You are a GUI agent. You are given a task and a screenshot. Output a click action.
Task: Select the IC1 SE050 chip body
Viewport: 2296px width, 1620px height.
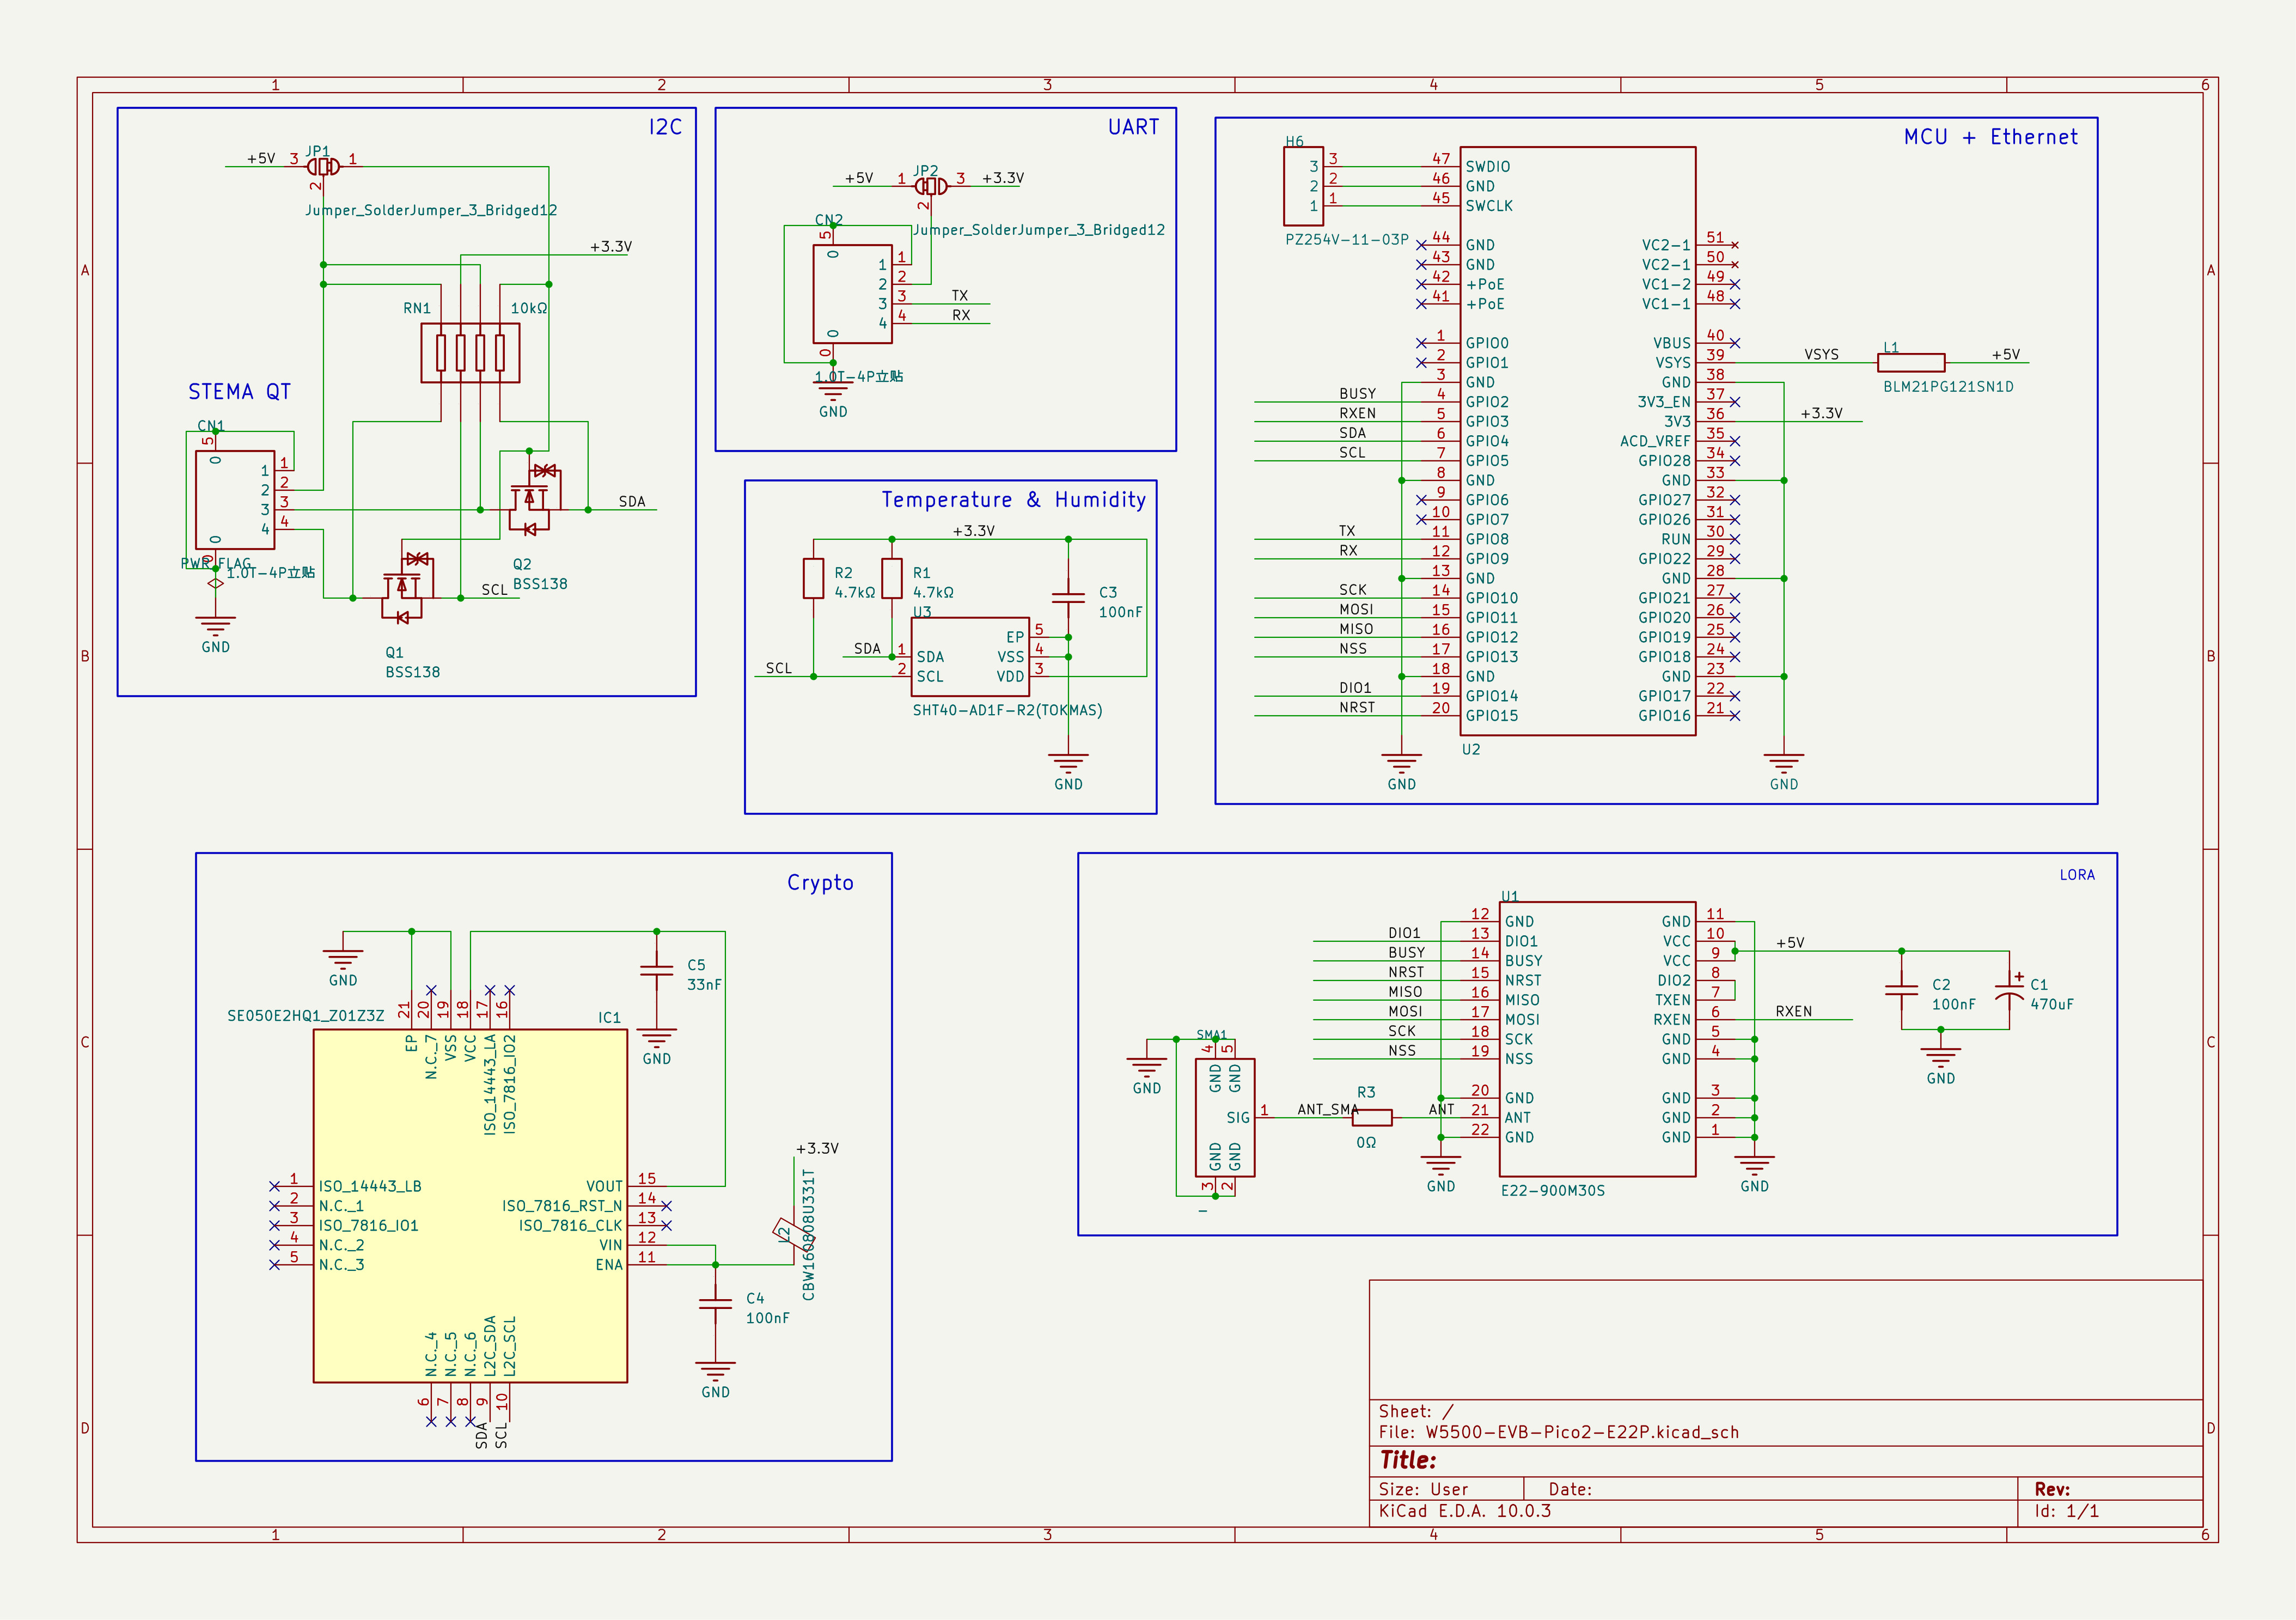(x=470, y=1206)
